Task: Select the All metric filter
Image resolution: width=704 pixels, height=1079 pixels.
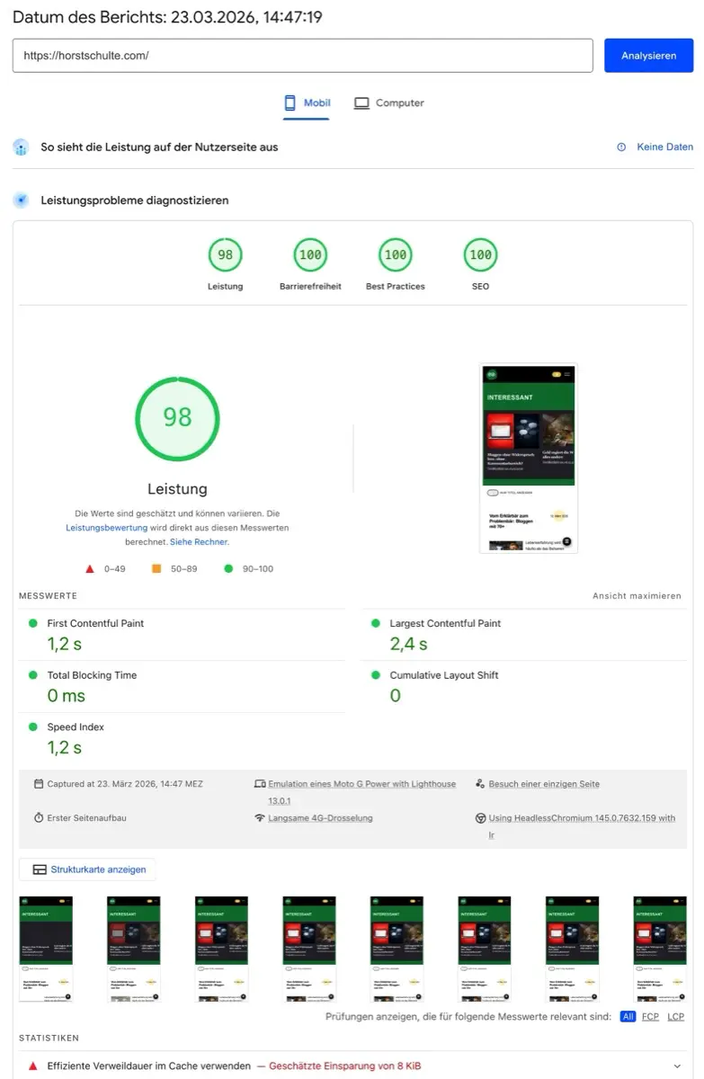Action: pos(628,1016)
